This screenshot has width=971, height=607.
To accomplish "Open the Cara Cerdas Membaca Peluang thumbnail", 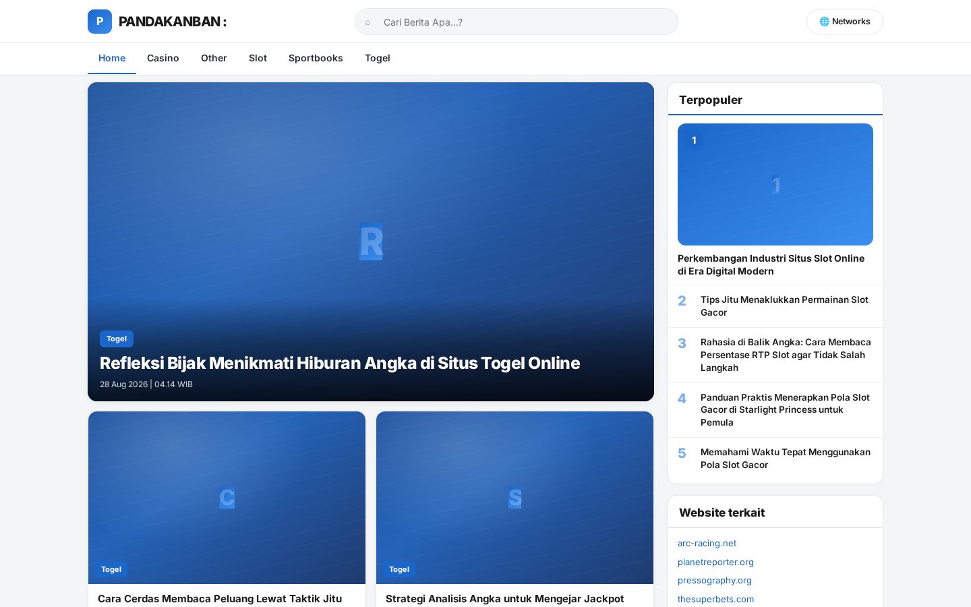I will (227, 498).
